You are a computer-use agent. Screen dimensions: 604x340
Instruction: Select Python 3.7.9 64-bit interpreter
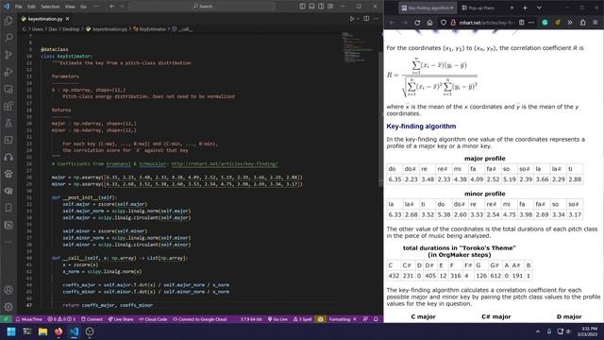251,319
